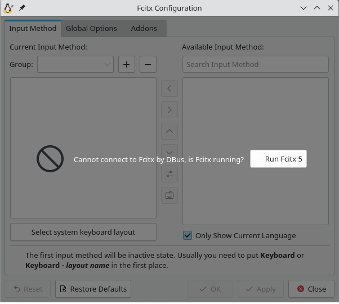Click Select system keyboard layout
This screenshot has width=339, height=304.
coord(83,233)
